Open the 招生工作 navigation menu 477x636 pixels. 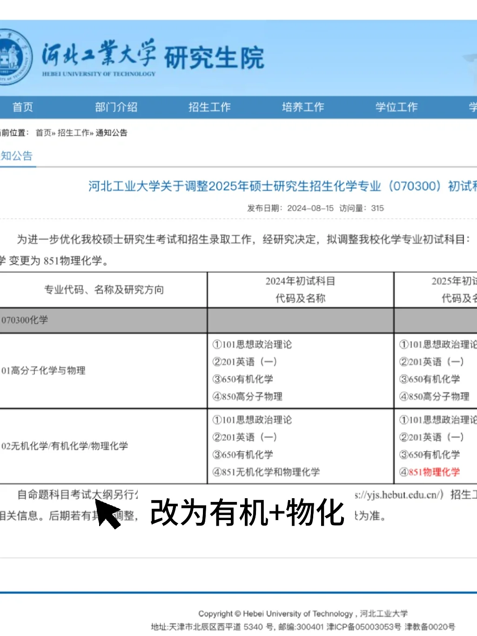[x=209, y=107]
